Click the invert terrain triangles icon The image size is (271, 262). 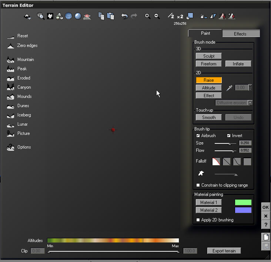[213, 16]
